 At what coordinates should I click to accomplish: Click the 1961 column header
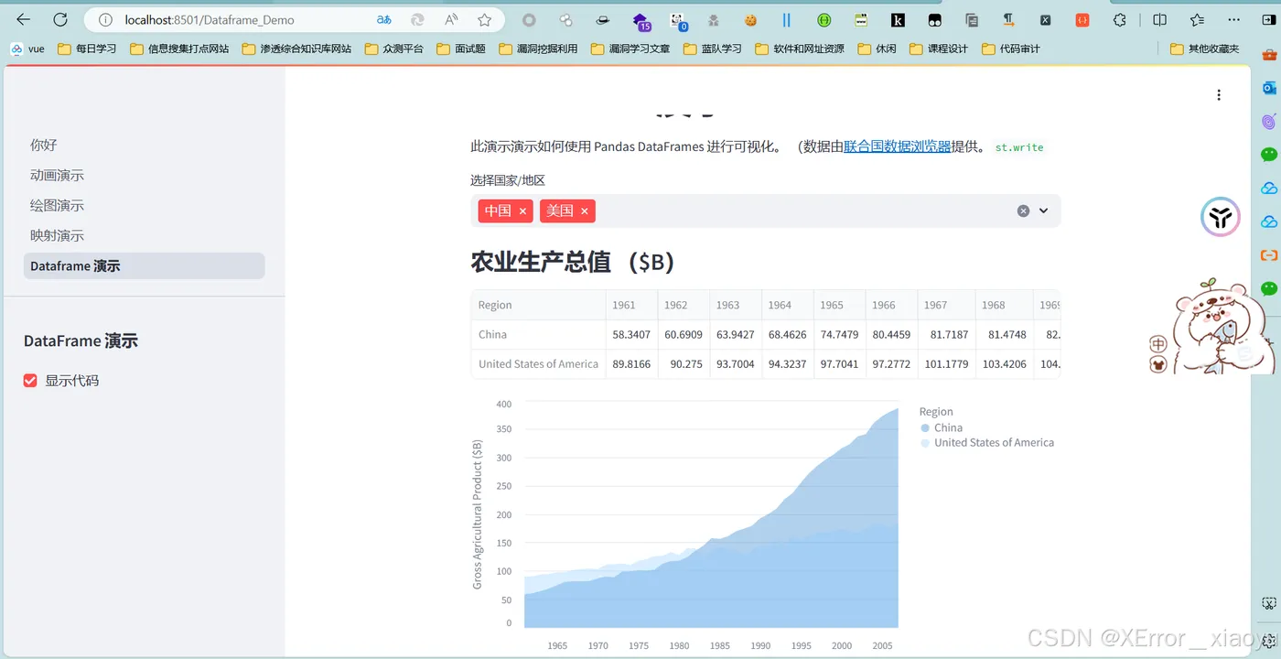[631, 305]
